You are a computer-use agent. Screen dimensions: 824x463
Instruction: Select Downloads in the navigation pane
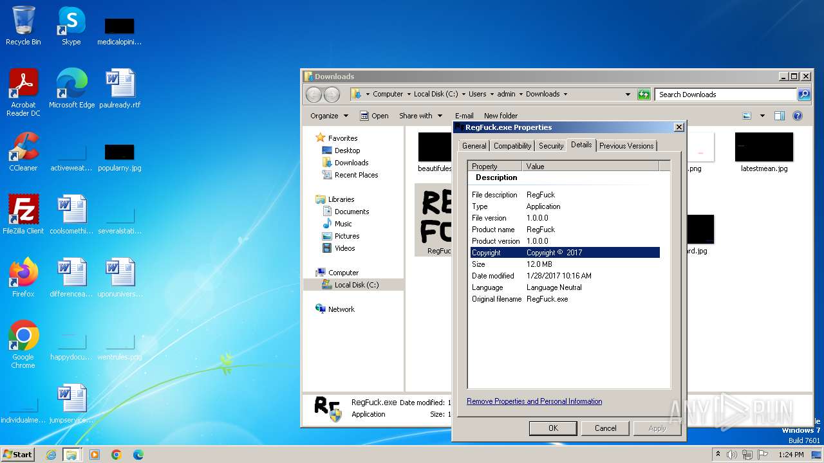[351, 163]
